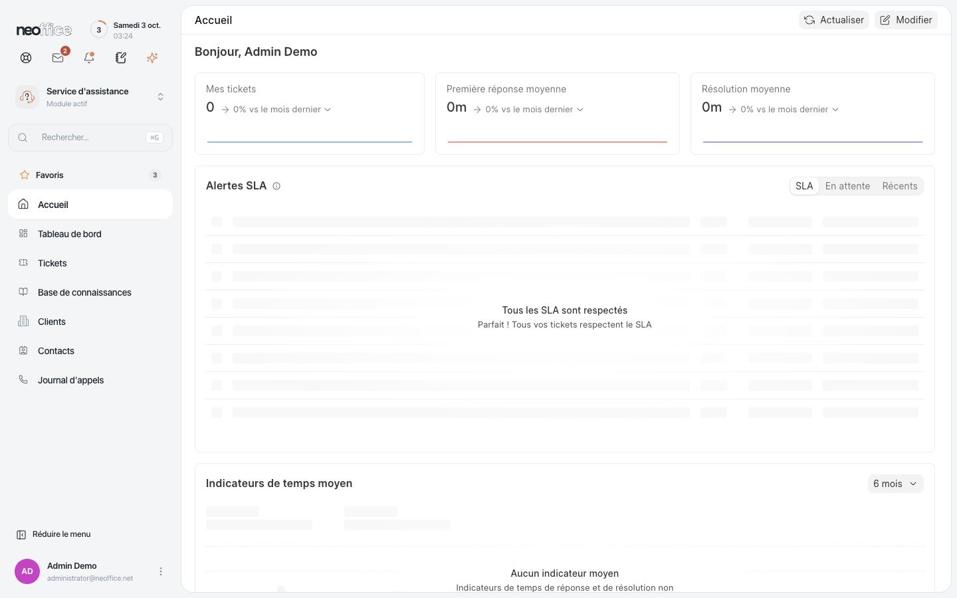Click the Bonjour, Admin Demo heading

click(x=256, y=52)
